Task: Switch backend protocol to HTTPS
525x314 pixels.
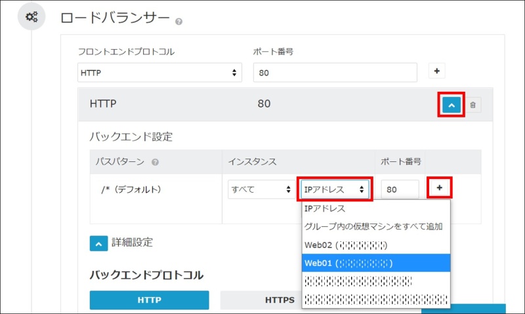Action: (280, 300)
